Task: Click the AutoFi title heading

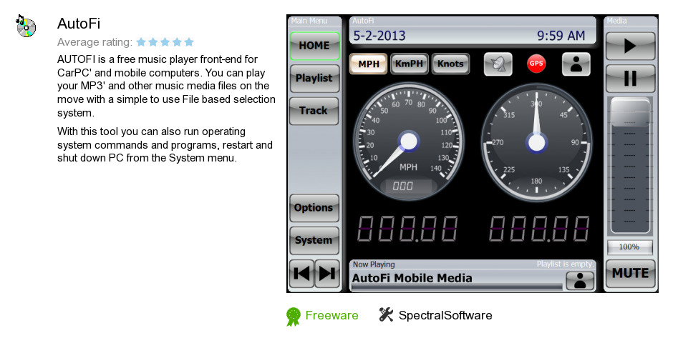Action: pos(79,23)
